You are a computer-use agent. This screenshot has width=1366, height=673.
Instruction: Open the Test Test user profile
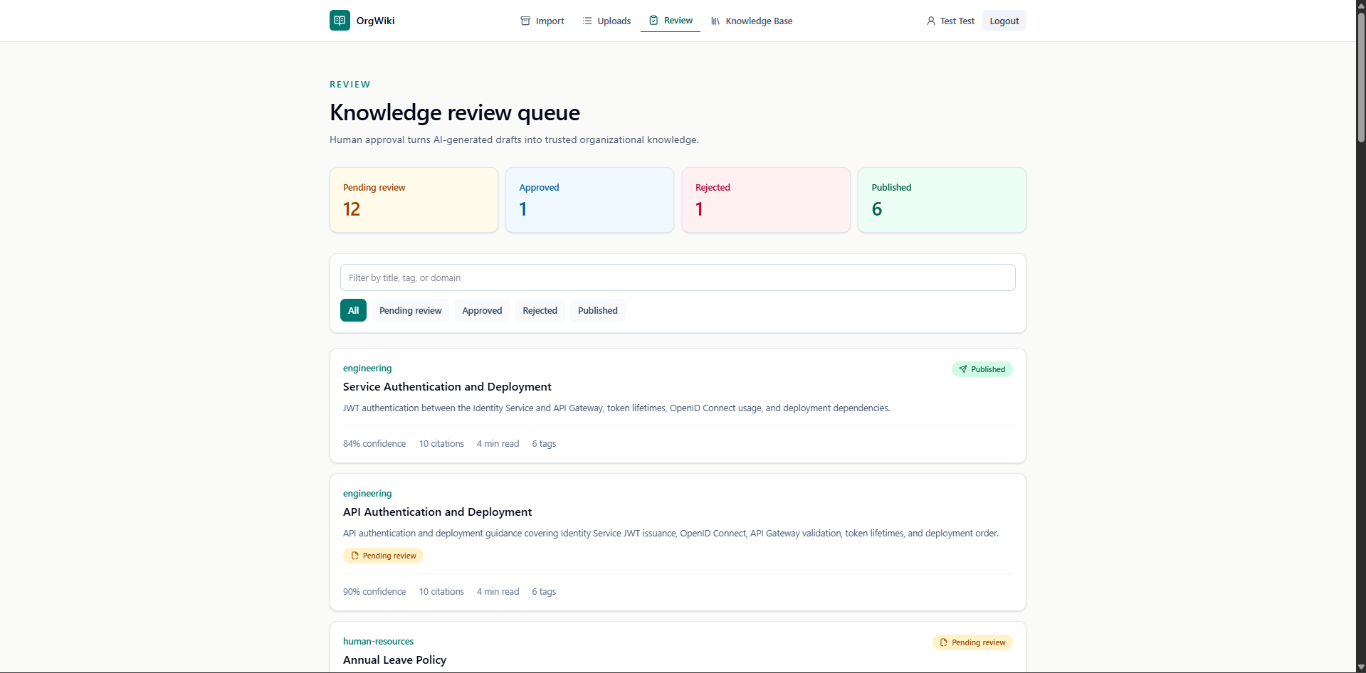(950, 21)
